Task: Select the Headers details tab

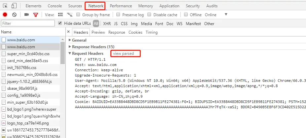Action: [81, 32]
